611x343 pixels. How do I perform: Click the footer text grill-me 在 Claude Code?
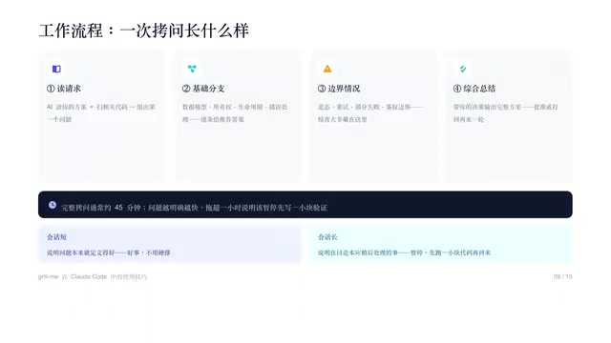[93, 277]
